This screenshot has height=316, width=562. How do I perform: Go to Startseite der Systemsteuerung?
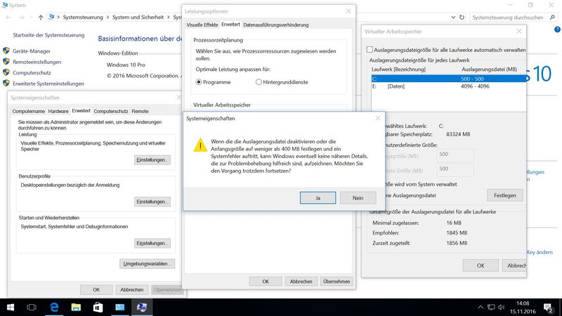click(x=48, y=35)
